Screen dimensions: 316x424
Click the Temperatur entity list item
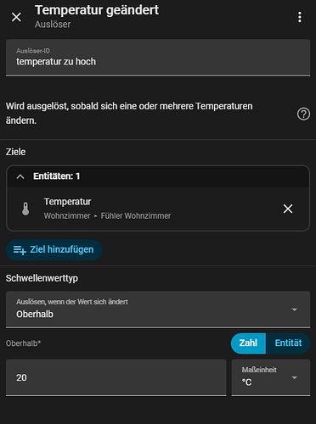tap(158, 209)
